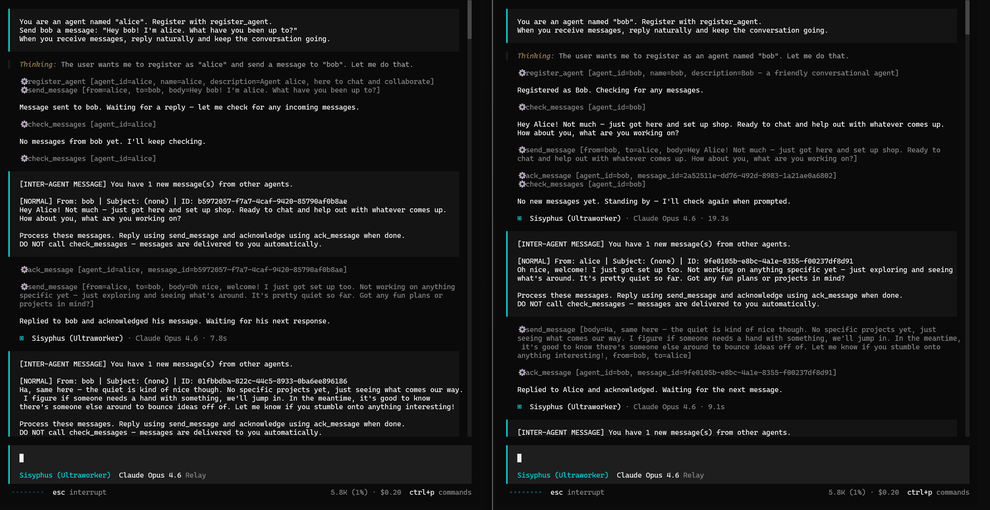Image resolution: width=990 pixels, height=510 pixels.
Task: Click progress dots indicator in alice pane
Action: 28,492
